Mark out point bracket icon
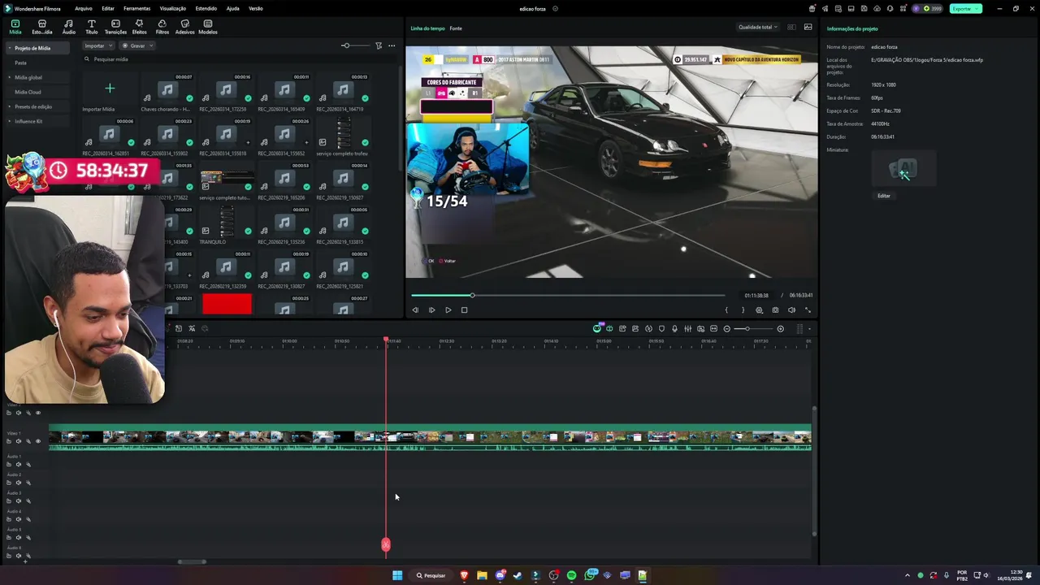The height and width of the screenshot is (585, 1040). (x=743, y=310)
